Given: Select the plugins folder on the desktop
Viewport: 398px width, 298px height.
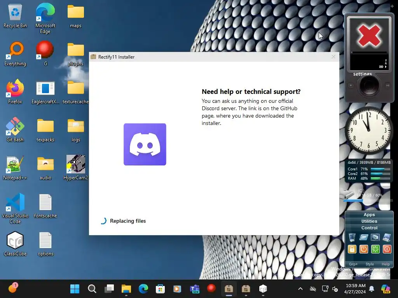Looking at the screenshot, I should (76, 54).
